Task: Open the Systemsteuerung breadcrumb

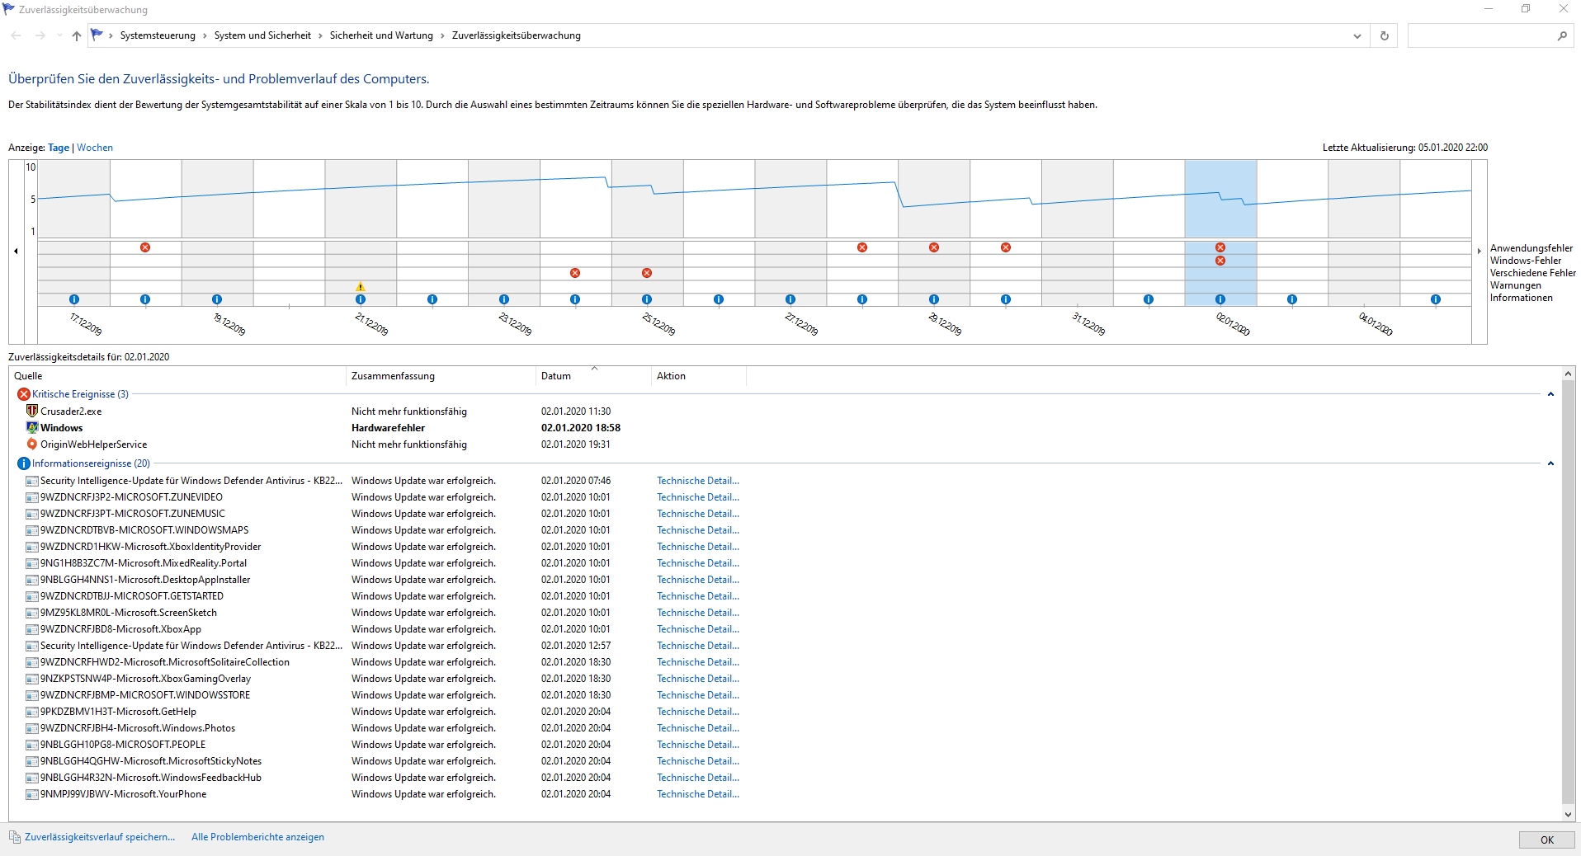Action: [x=158, y=35]
